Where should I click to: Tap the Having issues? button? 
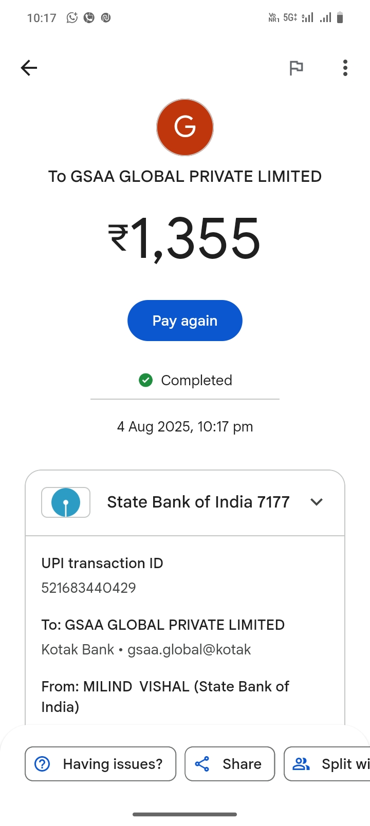[101, 764]
